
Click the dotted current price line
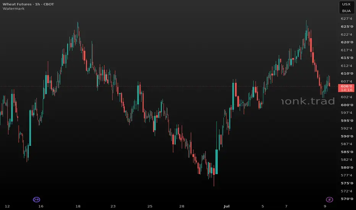click(168, 86)
